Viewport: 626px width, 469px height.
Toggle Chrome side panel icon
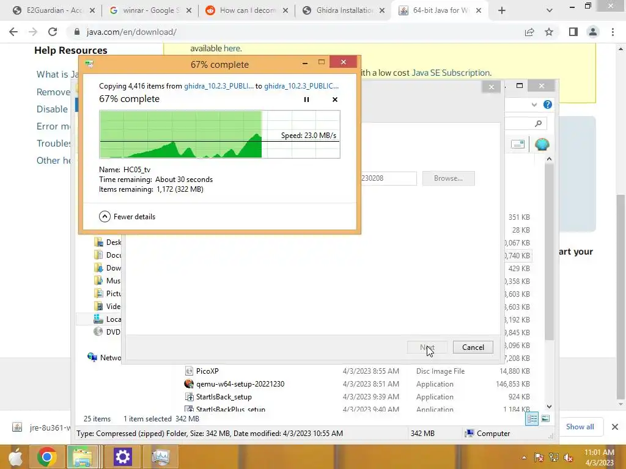click(573, 32)
